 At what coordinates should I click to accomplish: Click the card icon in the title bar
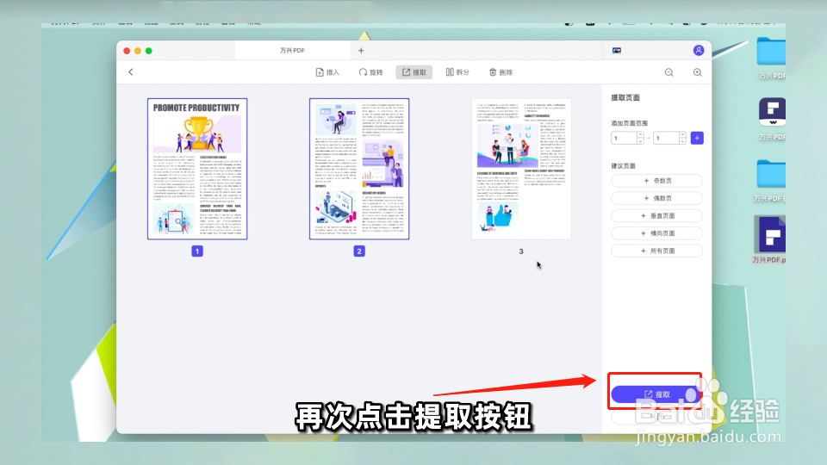tap(617, 50)
